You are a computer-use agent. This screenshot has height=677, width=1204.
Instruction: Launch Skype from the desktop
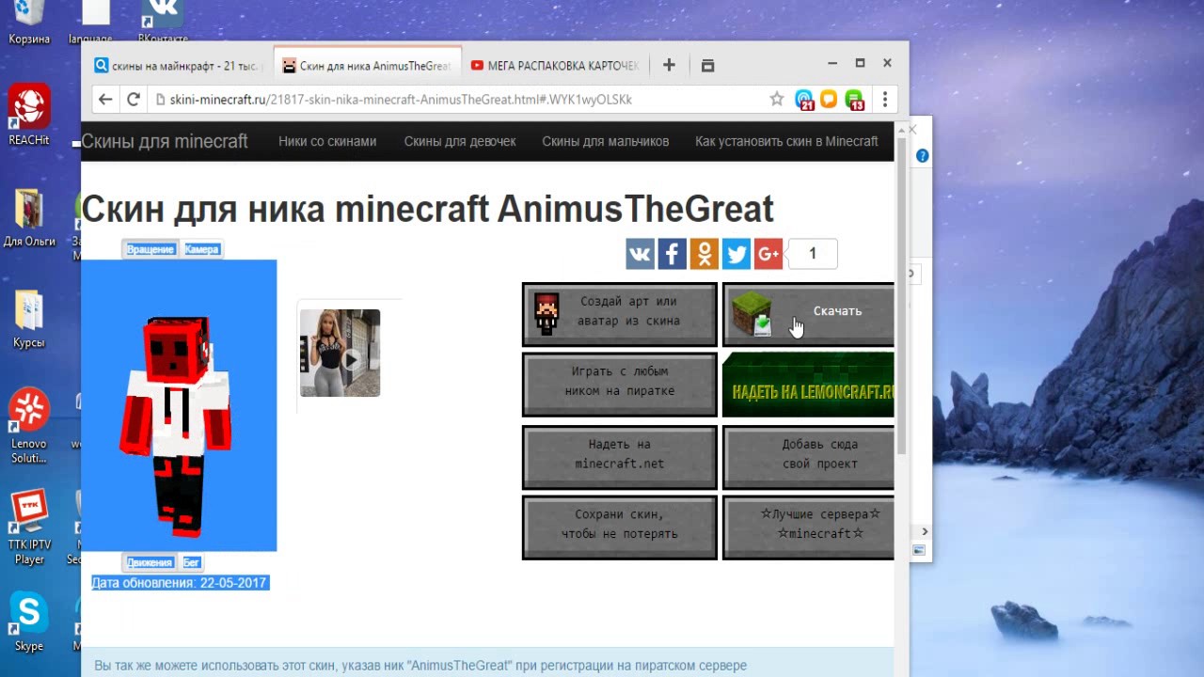[29, 621]
